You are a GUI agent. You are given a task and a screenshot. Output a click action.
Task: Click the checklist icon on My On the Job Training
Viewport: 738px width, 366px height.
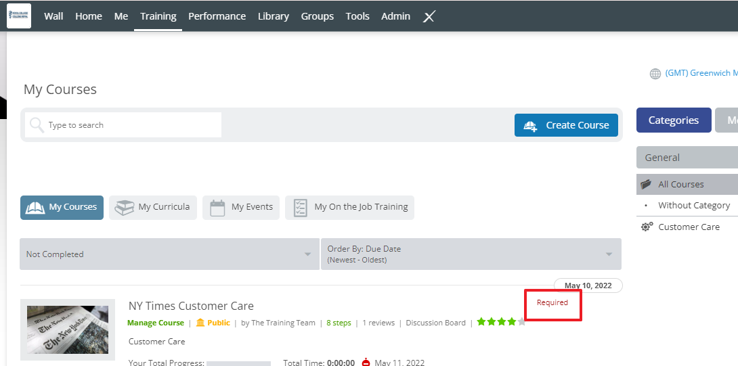[x=301, y=208]
